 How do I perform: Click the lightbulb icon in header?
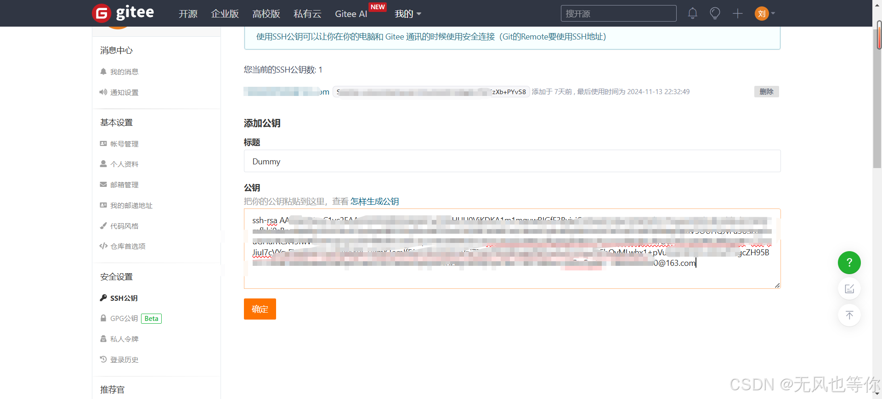tap(715, 13)
